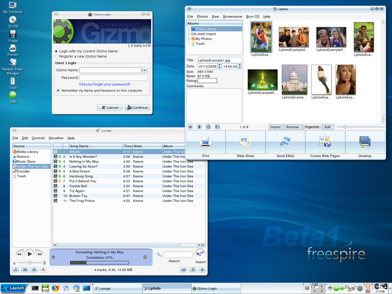The width and height of the screenshot is (392, 294).
Task: Uncheck the Crystal Ball checkbox
Action: tap(55, 186)
